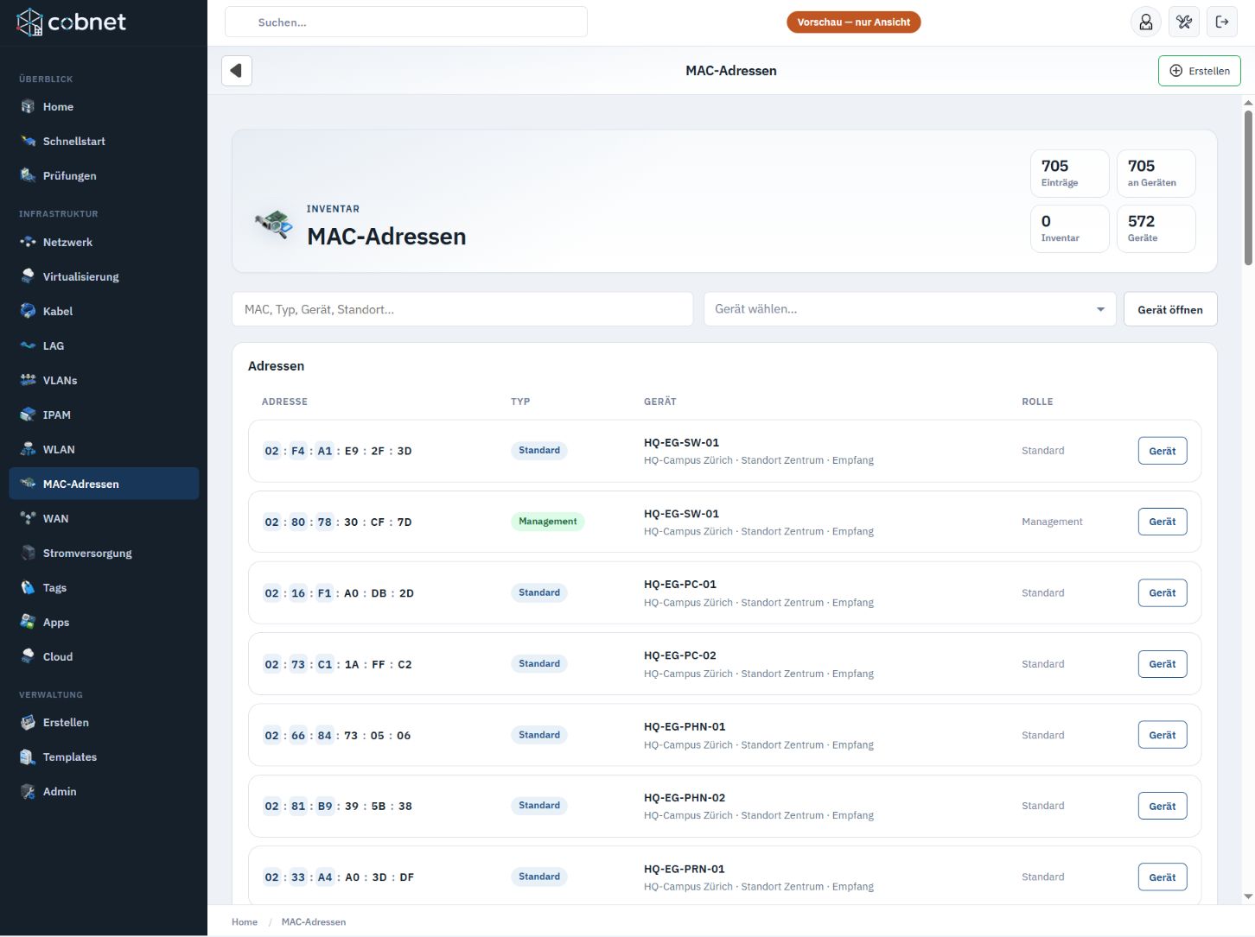This screenshot has height=937, width=1255.
Task: Expand the 'Gerät wählen...' dropdown
Action: (910, 309)
